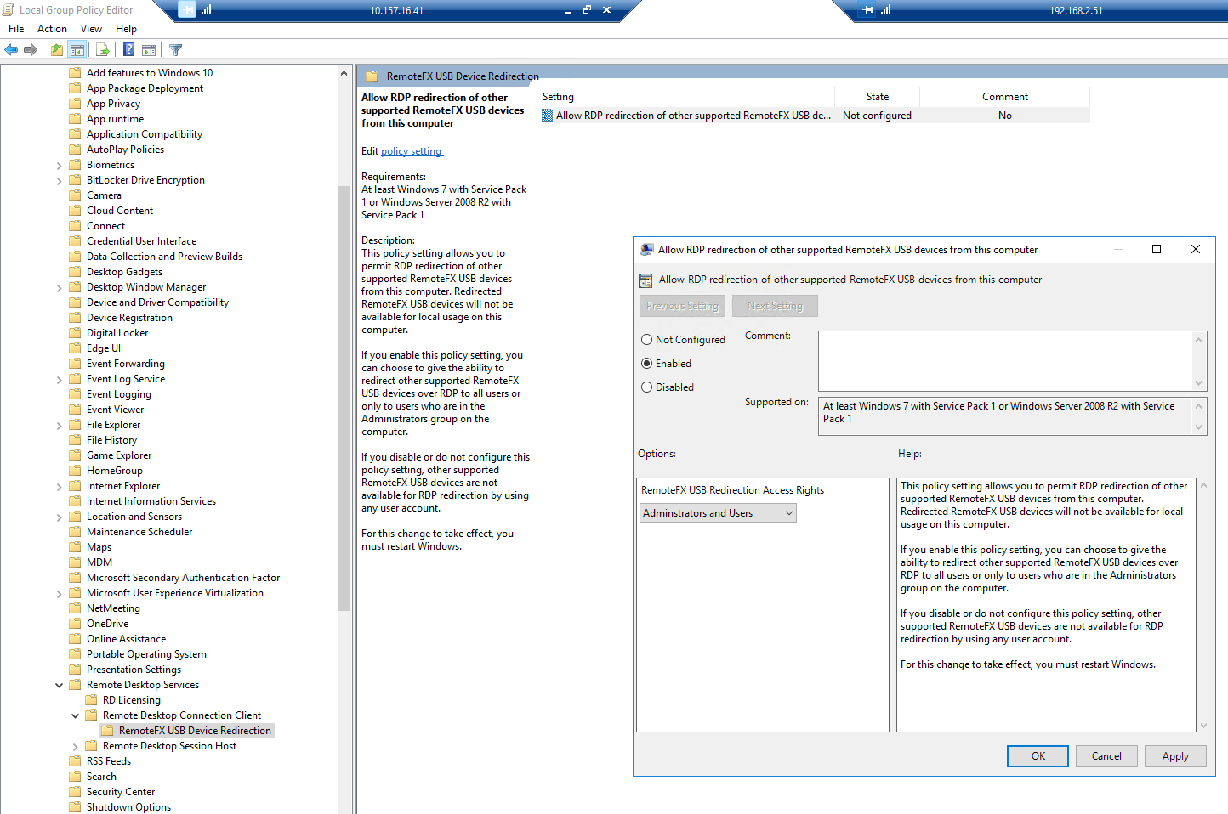The height and width of the screenshot is (814, 1228).
Task: Click inside the Comment text box
Action: (1005, 361)
